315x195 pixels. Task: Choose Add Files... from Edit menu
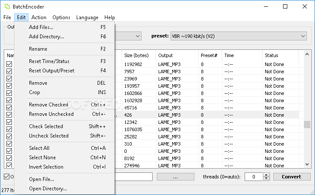[41, 27]
